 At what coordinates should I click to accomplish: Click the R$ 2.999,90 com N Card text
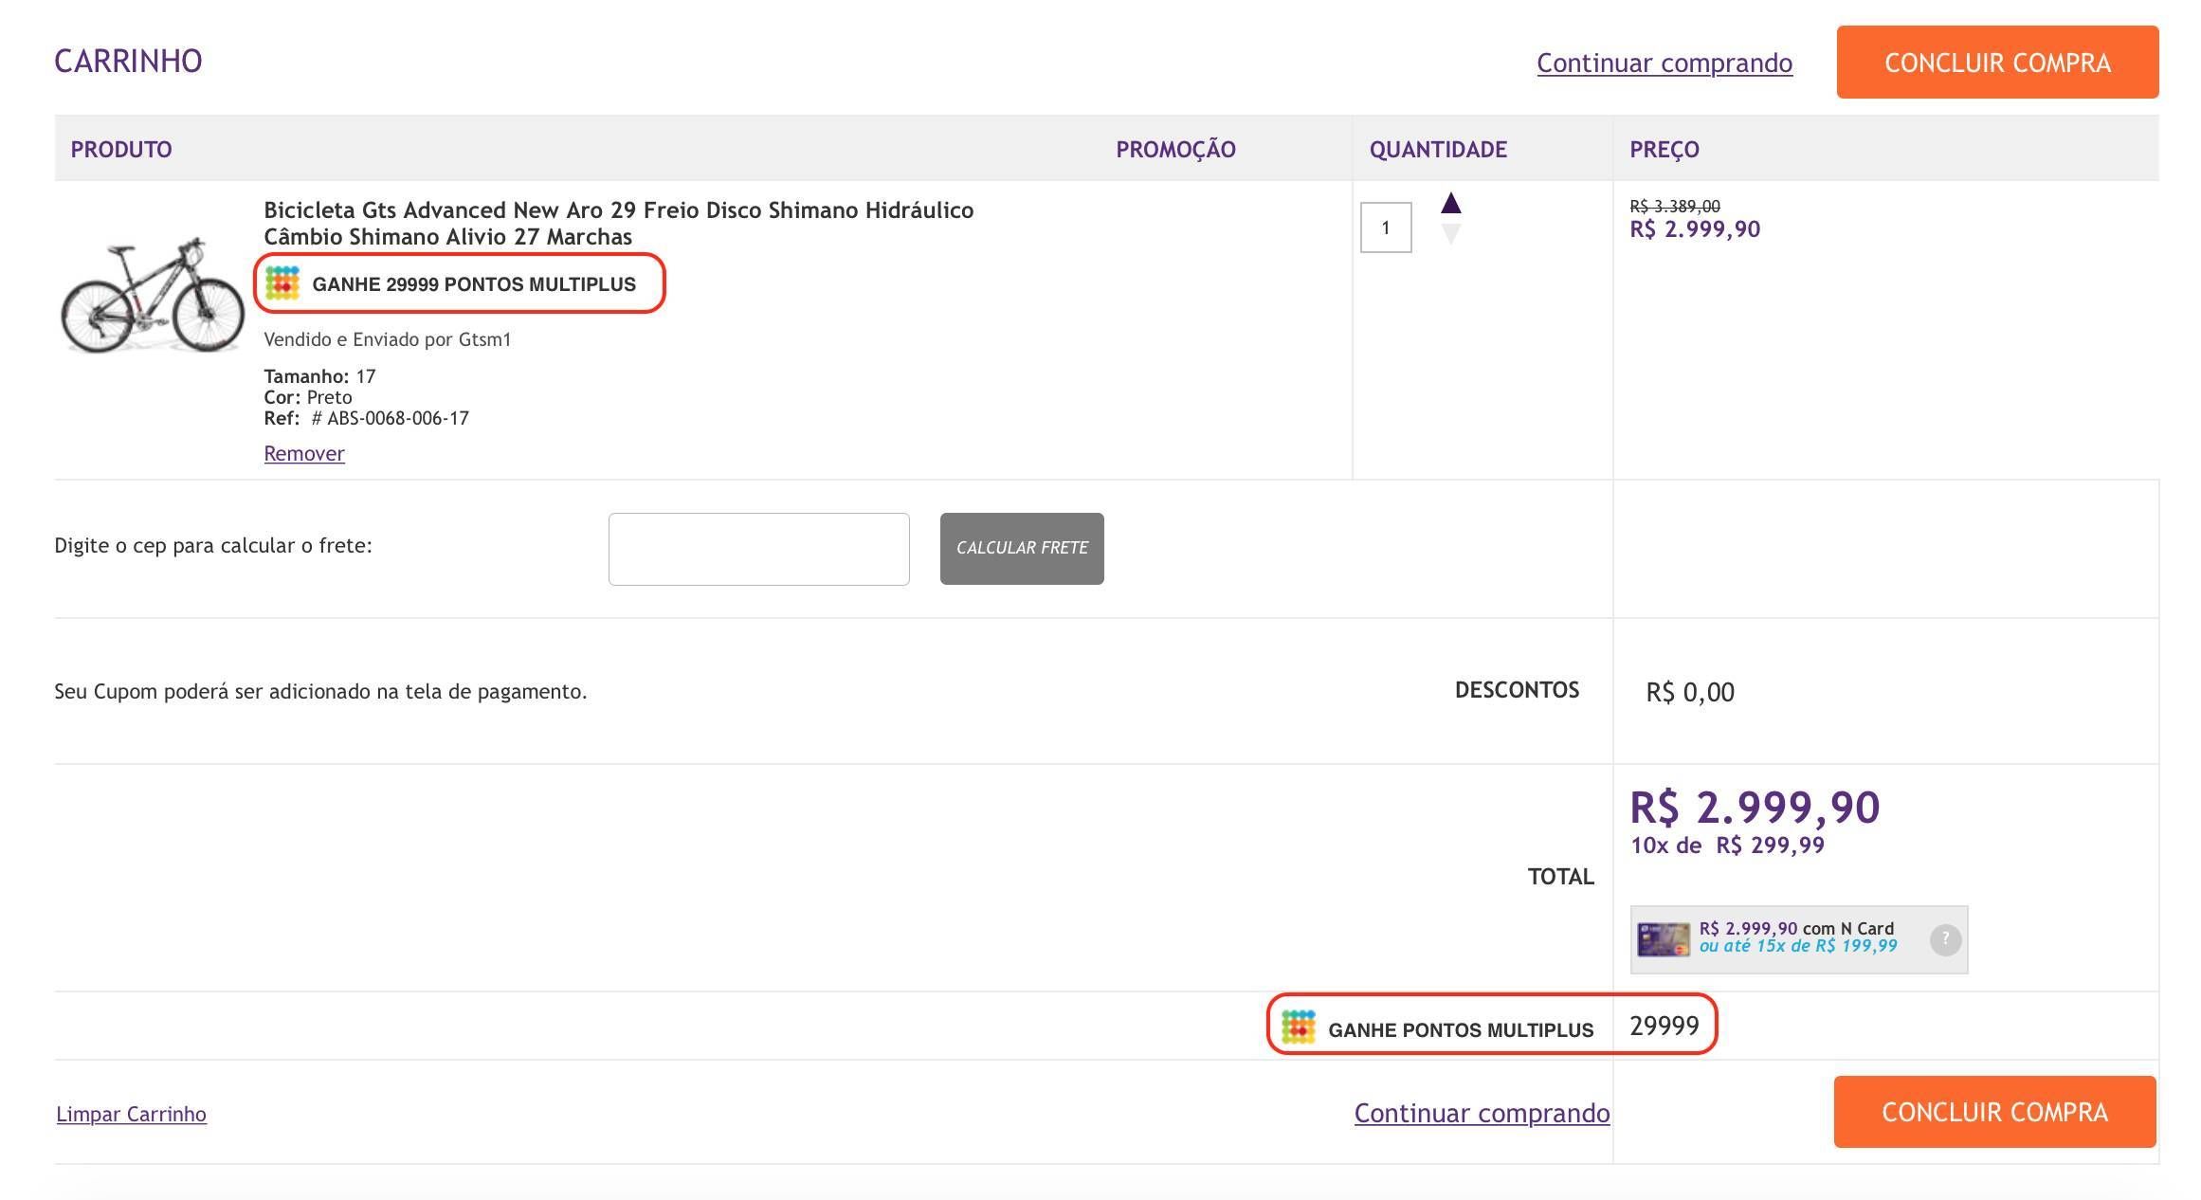[1796, 929]
